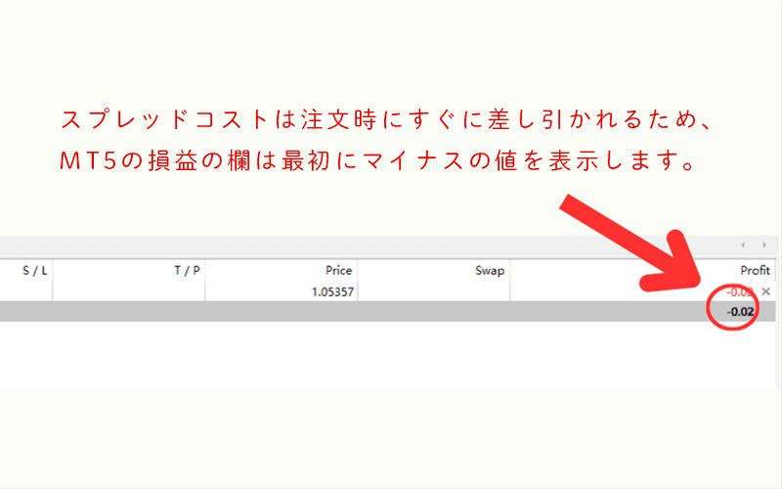This screenshot has width=782, height=489.
Task: Click the red -0.02 profit in position row
Action: tap(739, 291)
